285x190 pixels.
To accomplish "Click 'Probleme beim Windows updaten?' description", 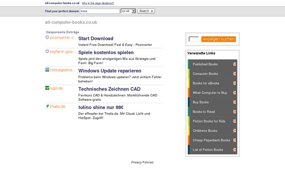I will tap(120, 79).
